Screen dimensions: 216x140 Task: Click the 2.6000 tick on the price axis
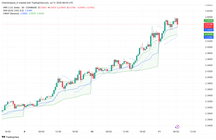coord(209,17)
